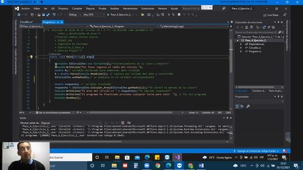This screenshot has width=303, height=170.
Task: Open Visual Studio from the inner taskbar
Action: tap(177, 157)
